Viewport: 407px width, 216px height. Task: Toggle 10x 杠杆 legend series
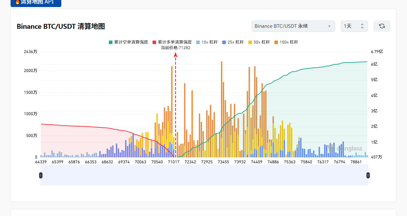tap(207, 42)
